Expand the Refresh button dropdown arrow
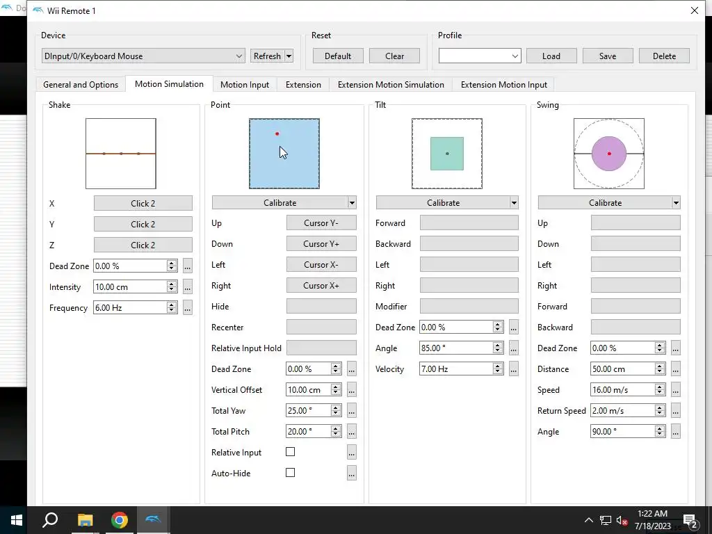This screenshot has height=534, width=712. 289,56
